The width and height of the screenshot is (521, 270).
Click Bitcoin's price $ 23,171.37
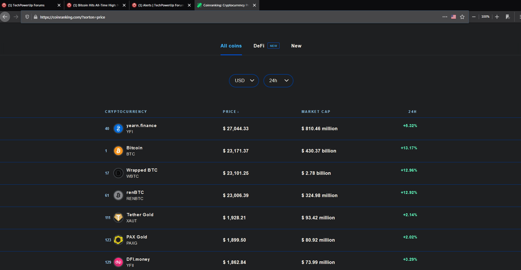(236, 151)
